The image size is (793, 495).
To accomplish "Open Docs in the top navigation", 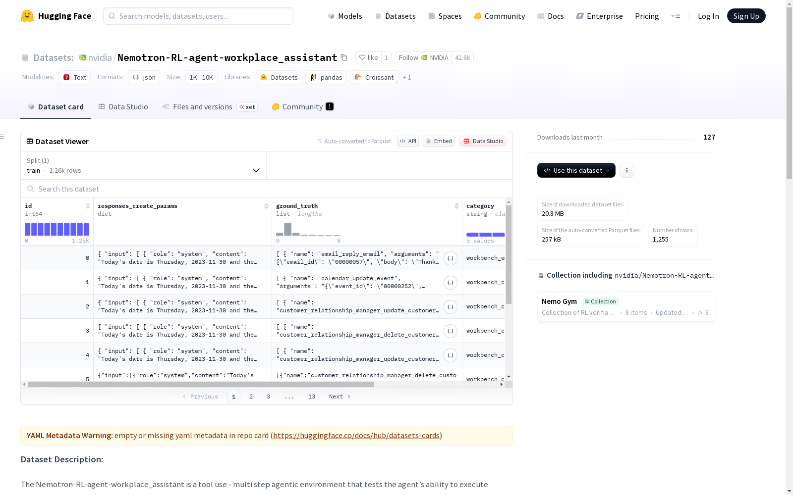I will 551,16.
